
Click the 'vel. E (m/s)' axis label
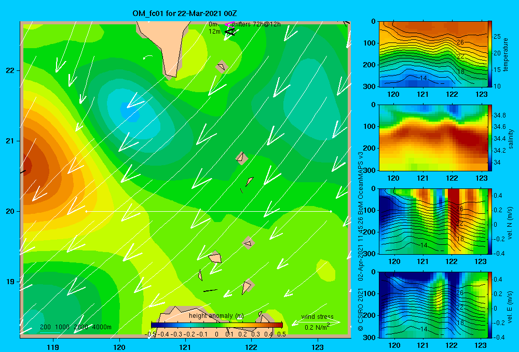tap(510, 307)
